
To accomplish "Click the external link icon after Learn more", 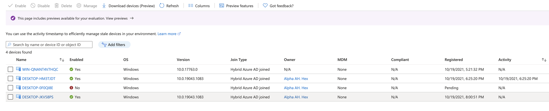I will 179,34.
